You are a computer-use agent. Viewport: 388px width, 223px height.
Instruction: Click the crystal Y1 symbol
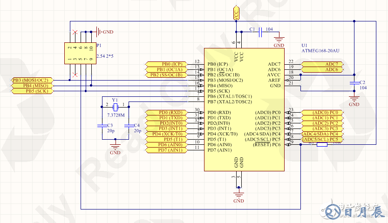click(115, 105)
